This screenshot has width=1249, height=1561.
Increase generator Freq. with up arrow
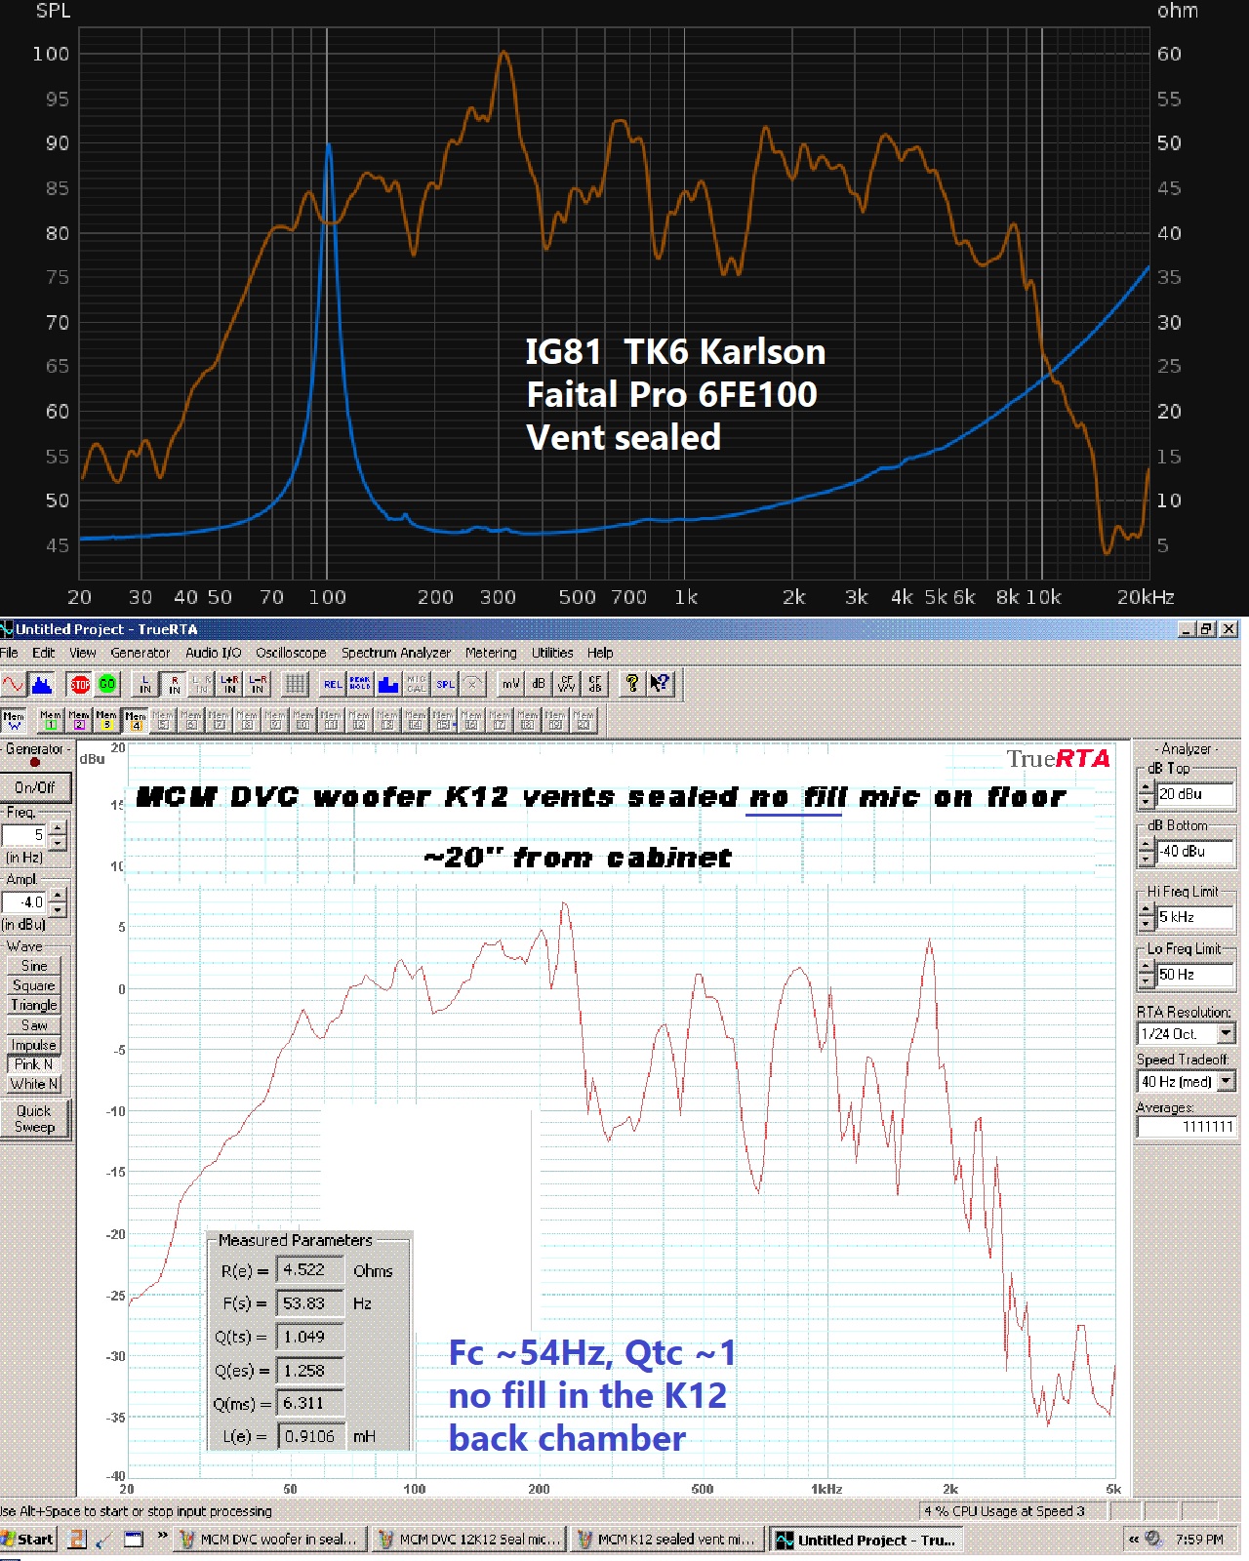[x=58, y=828]
